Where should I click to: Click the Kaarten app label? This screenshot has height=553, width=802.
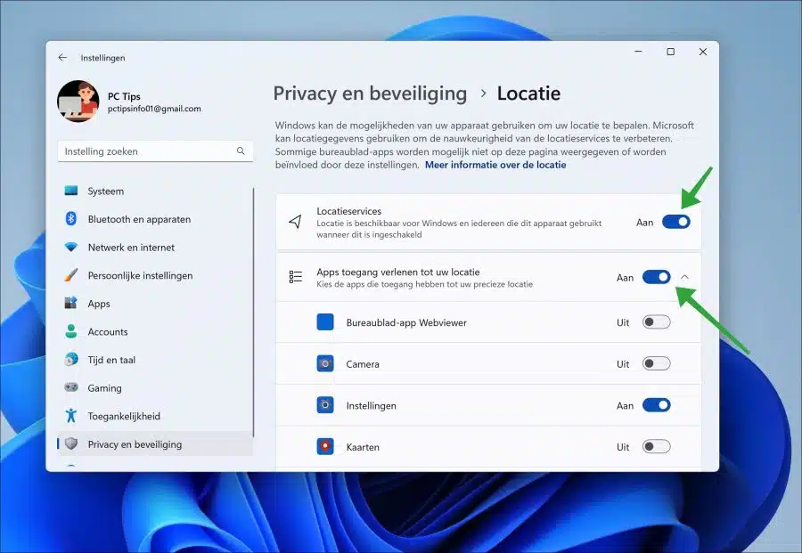363,447
